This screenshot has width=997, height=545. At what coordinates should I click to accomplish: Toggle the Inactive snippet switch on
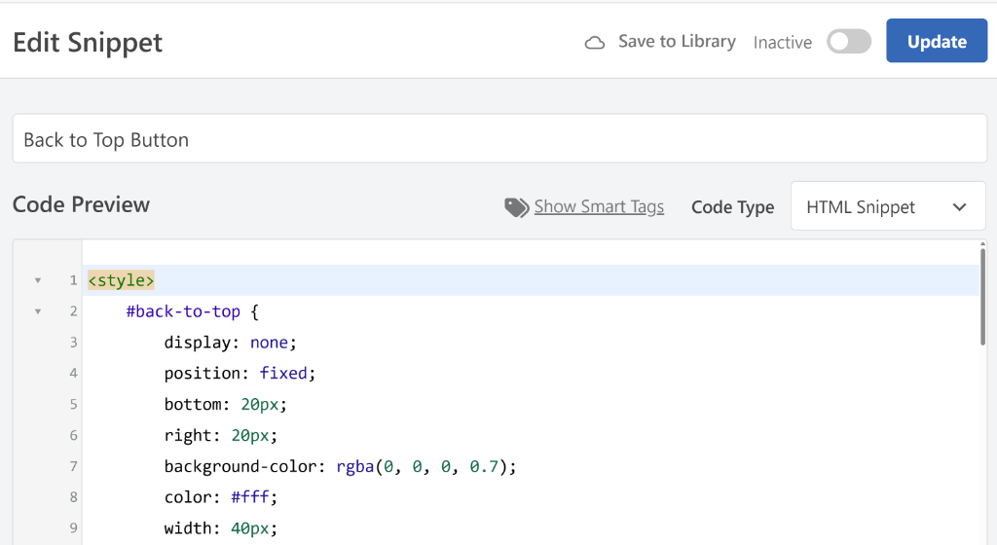point(849,41)
